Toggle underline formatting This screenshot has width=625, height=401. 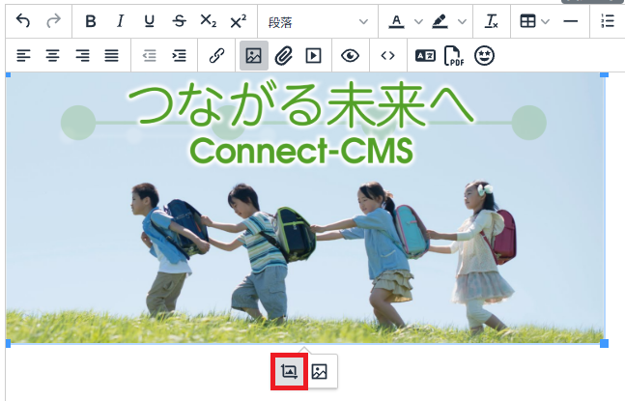150,20
